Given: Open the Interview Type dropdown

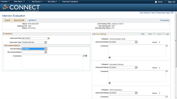Looking at the screenshot, I should 45,42.
